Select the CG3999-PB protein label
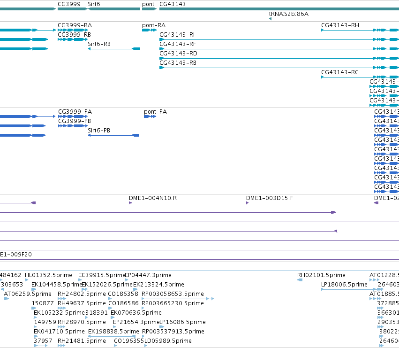This screenshot has width=399, height=348. pyautogui.click(x=75, y=121)
